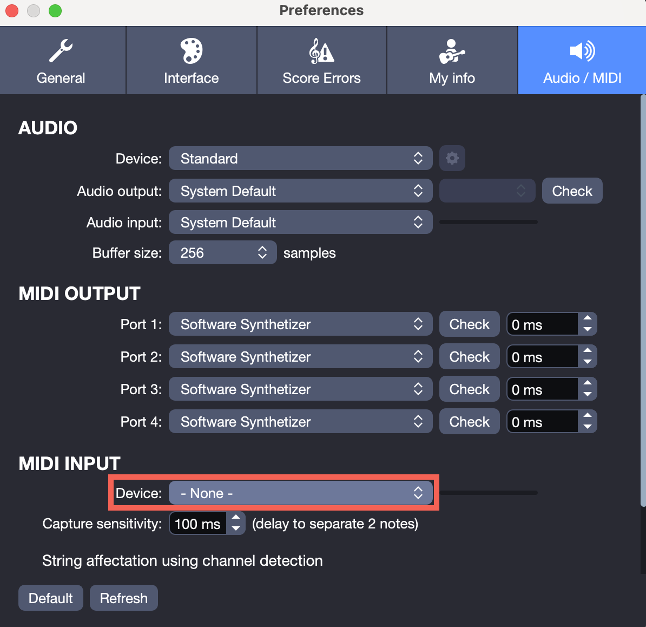This screenshot has height=627, width=646.
Task: Expand the Buffer size dropdown
Action: 222,253
